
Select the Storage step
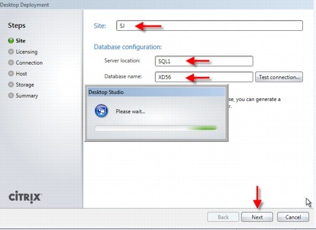point(25,85)
